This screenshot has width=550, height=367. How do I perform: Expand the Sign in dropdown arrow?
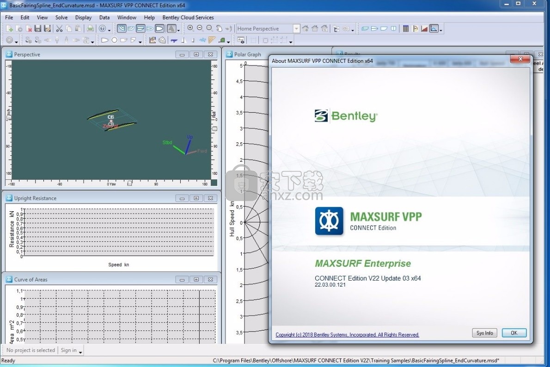tap(80, 352)
